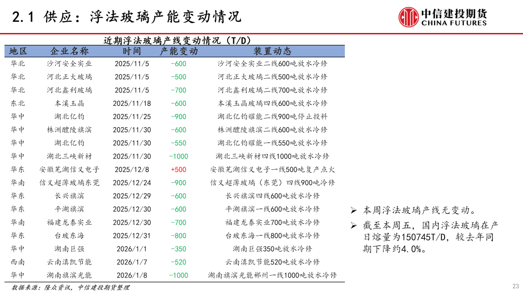Click status 云南滇凯节能520吨放水冷修
523x294 pixels.
273,262
